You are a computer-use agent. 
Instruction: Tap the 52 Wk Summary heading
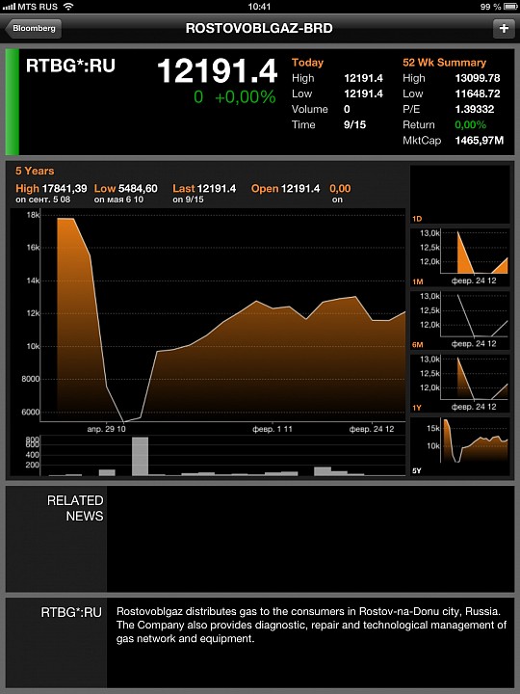[444, 63]
